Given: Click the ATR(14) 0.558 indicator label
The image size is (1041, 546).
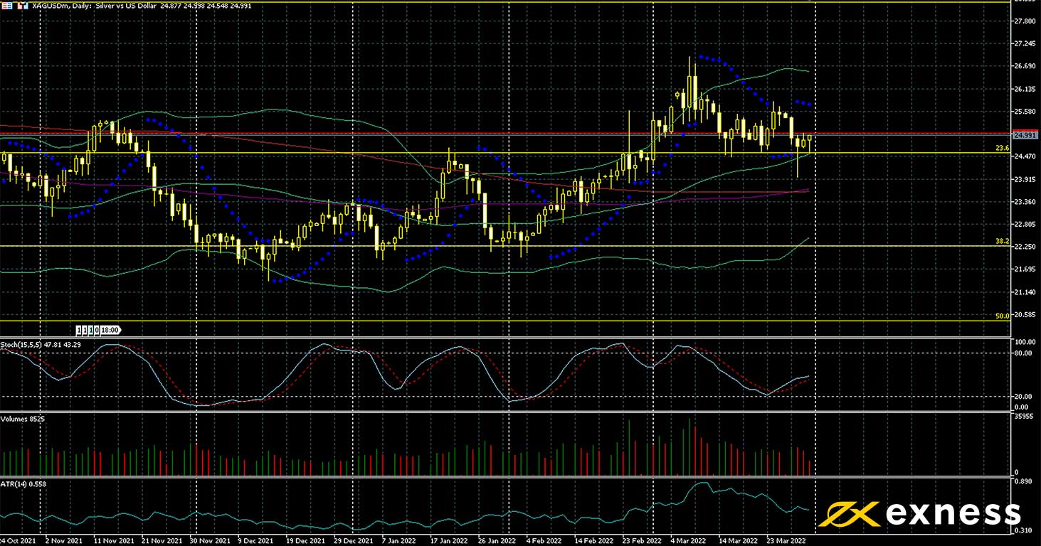Looking at the screenshot, I should click(x=24, y=483).
